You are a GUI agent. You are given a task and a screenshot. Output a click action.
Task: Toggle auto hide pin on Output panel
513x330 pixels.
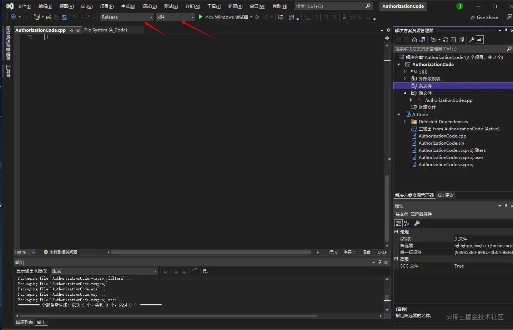(379, 262)
